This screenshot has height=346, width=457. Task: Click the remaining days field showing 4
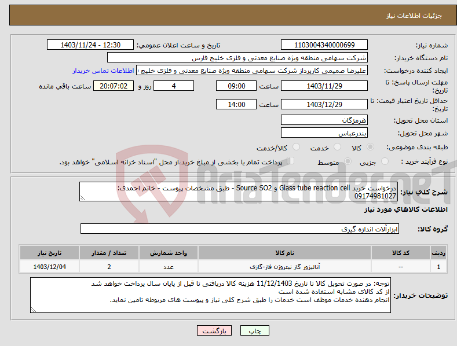tap(174, 86)
